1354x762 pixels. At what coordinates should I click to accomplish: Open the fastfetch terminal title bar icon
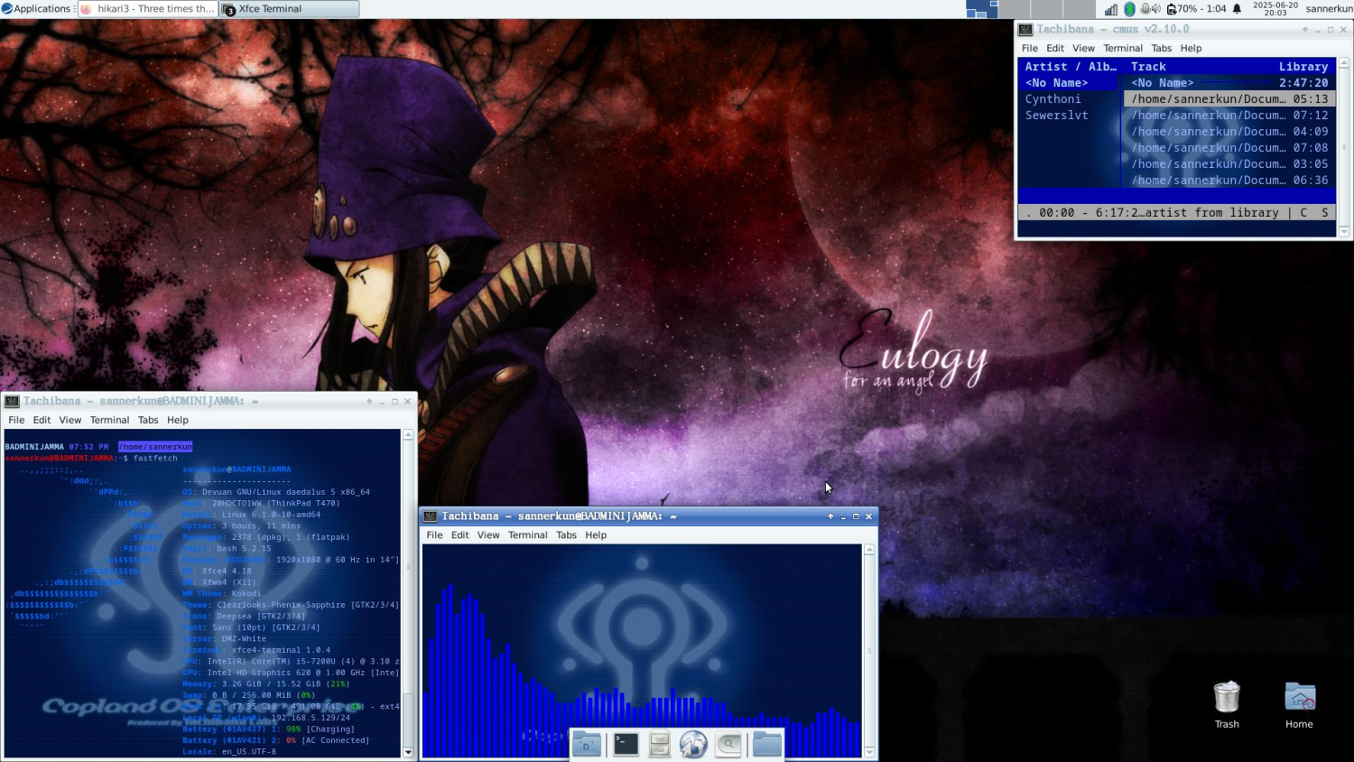coord(12,402)
